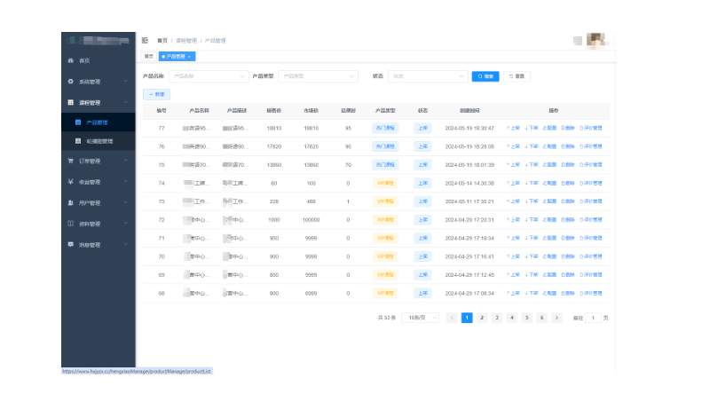The image size is (710, 402).
Task: Go to page 3 in pagination
Action: (x=497, y=317)
